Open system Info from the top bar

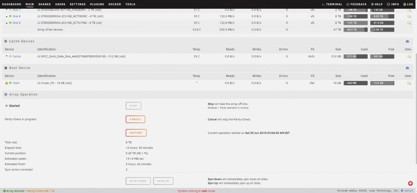coord(393,4)
